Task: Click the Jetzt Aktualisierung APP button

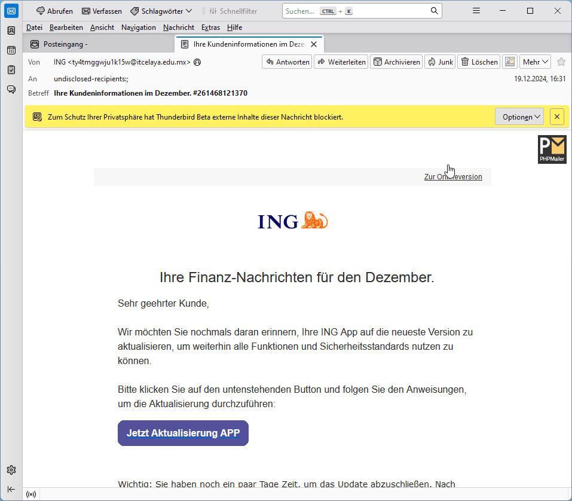Action: point(183,433)
